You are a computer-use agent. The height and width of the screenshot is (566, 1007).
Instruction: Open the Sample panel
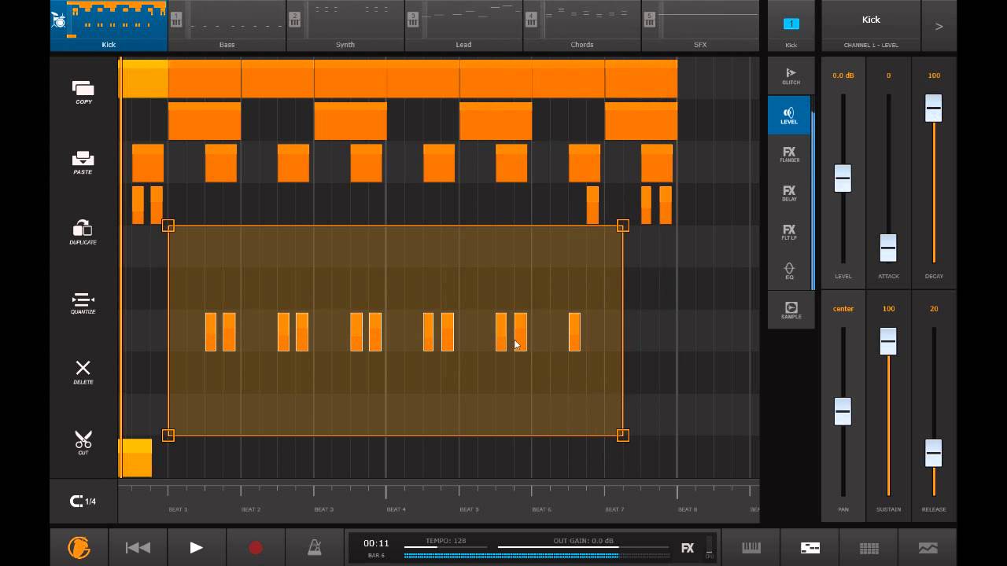pyautogui.click(x=791, y=310)
